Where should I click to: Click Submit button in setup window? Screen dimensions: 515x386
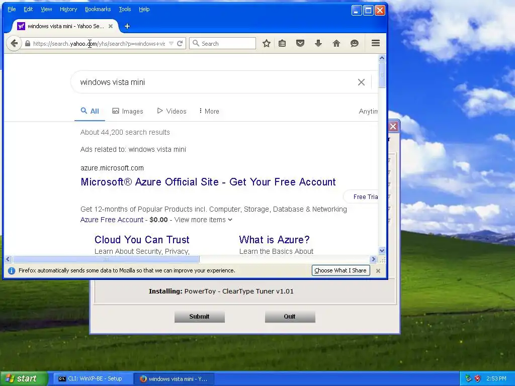(x=199, y=317)
